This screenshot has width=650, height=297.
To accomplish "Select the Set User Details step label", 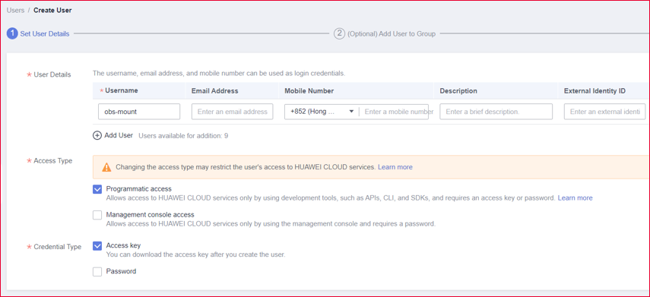I will pos(45,34).
